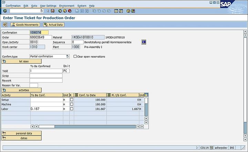Click the Rework quantity field
This screenshot has width=248, height=152.
coord(46,80)
